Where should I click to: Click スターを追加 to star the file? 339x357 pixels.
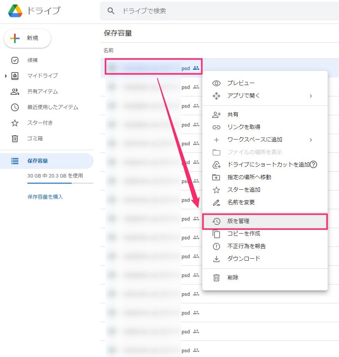pyautogui.click(x=243, y=190)
